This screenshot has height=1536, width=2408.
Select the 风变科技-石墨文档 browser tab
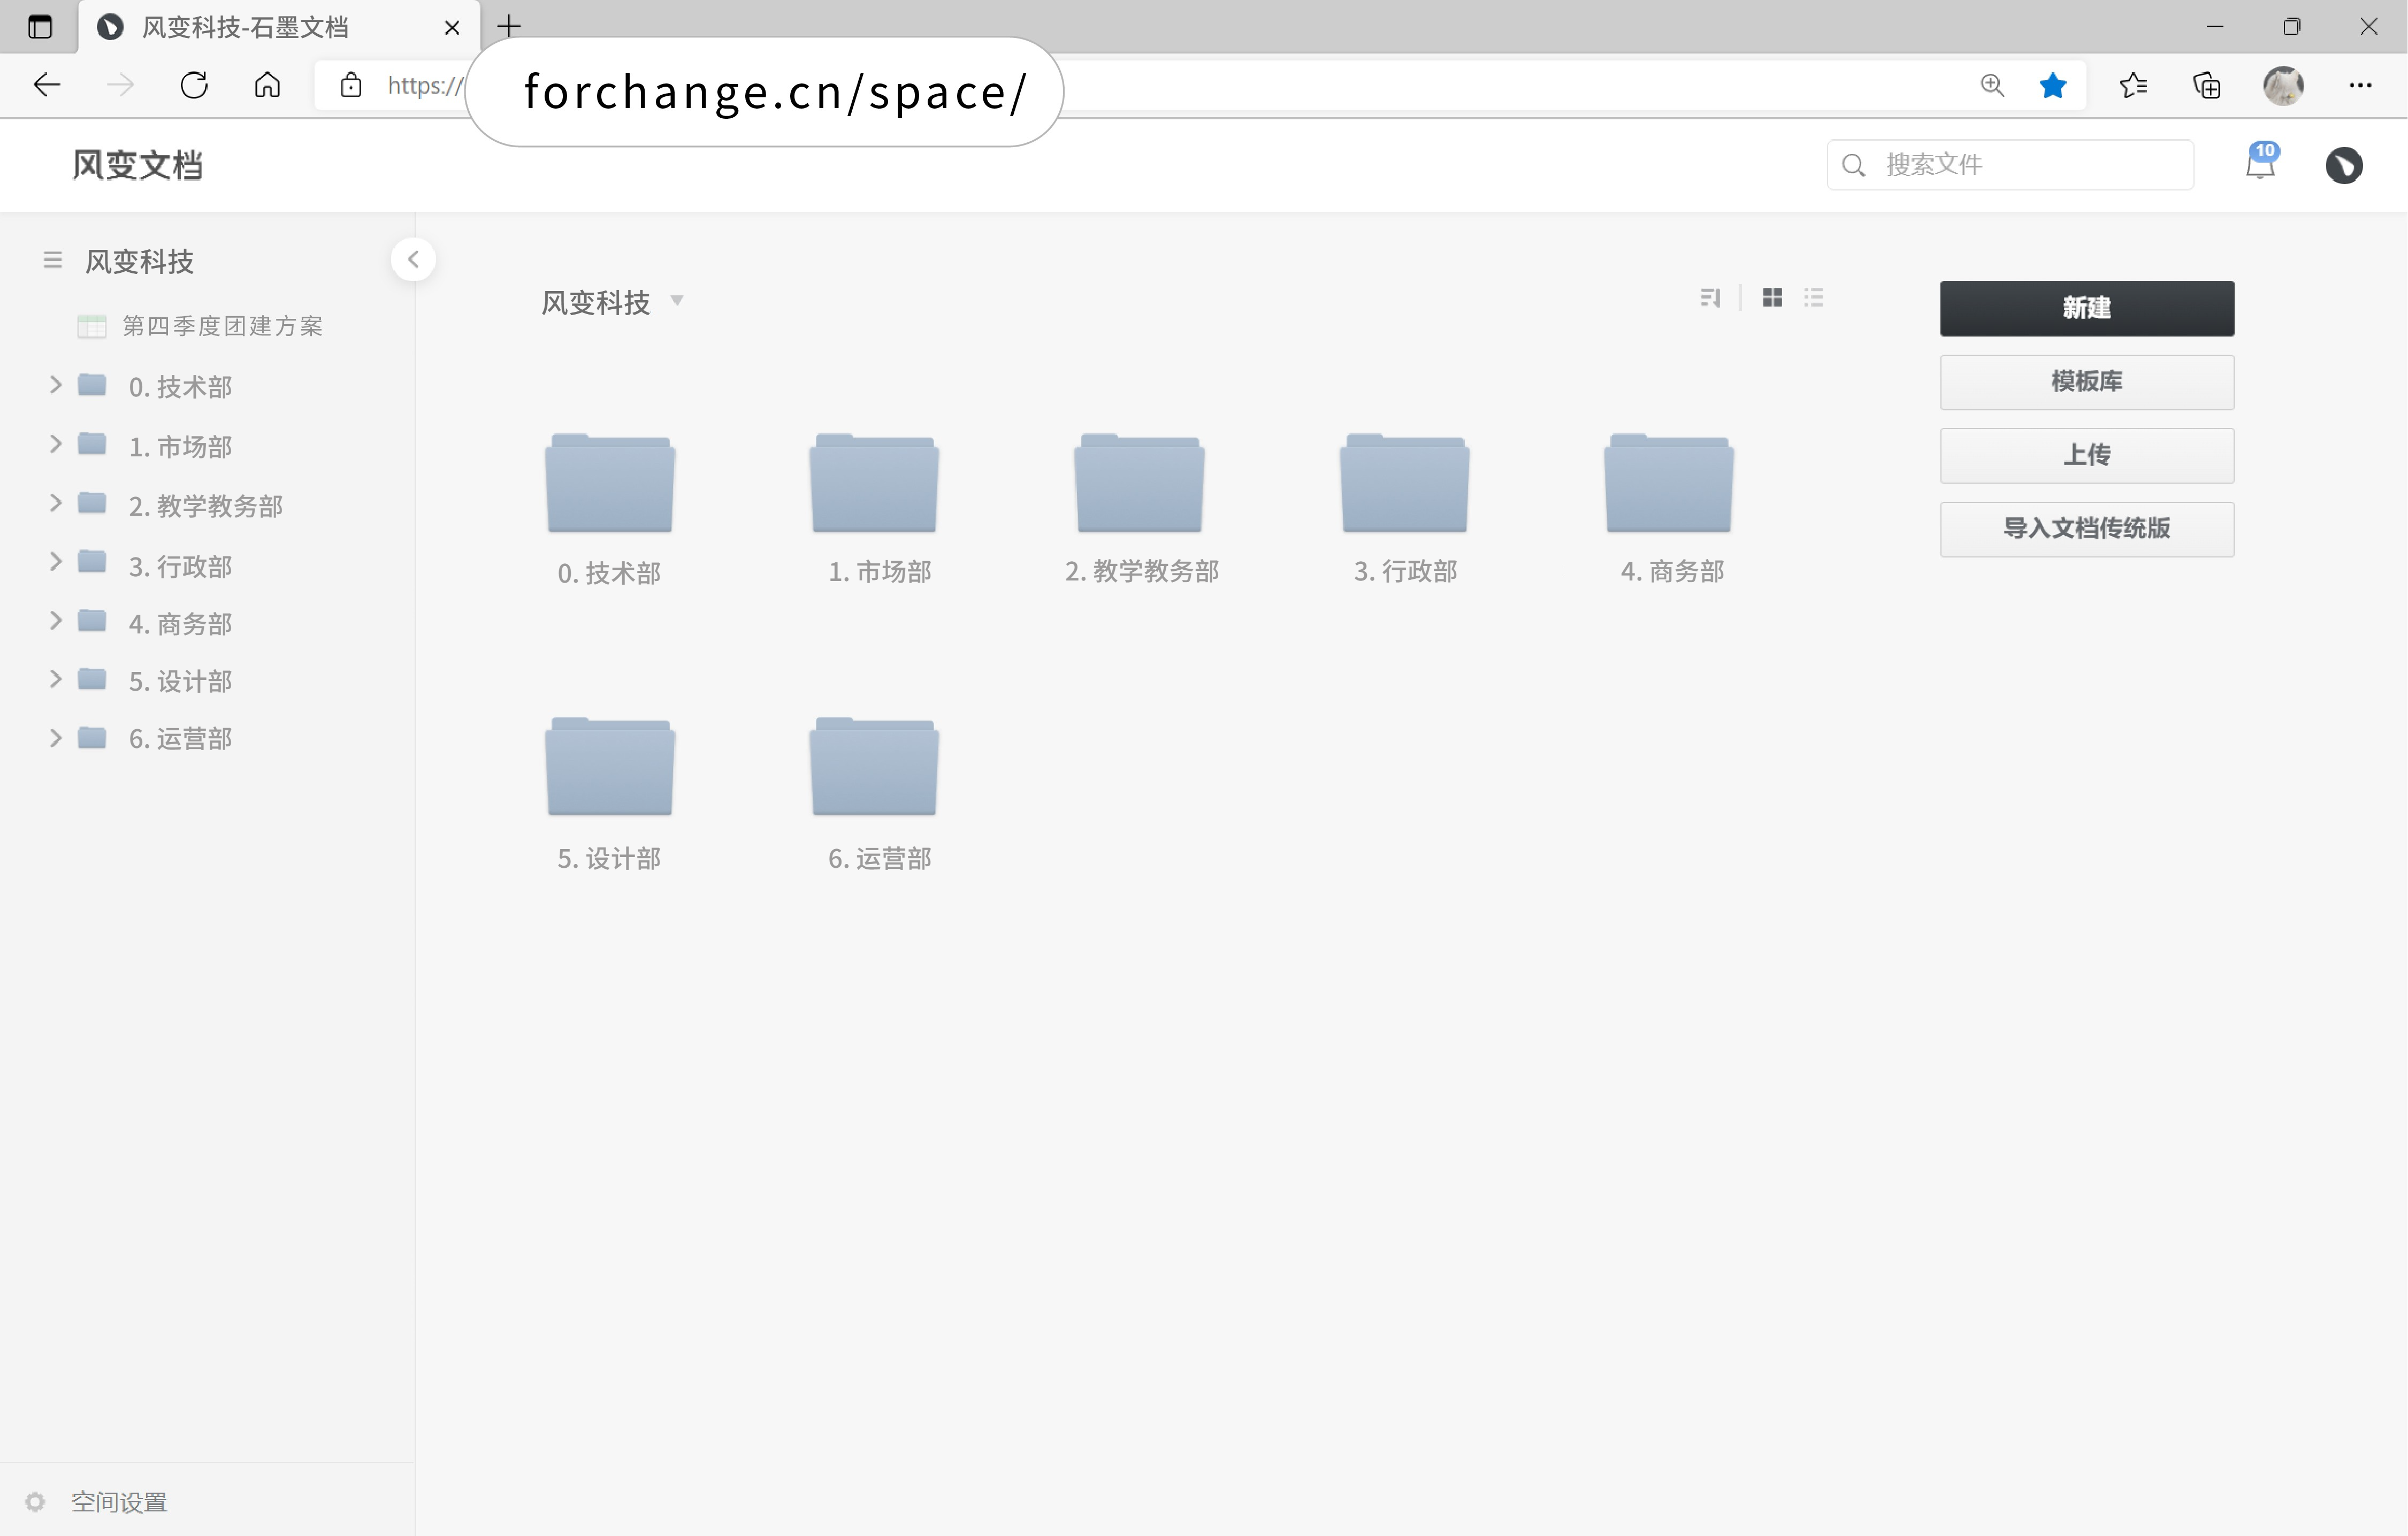279,27
